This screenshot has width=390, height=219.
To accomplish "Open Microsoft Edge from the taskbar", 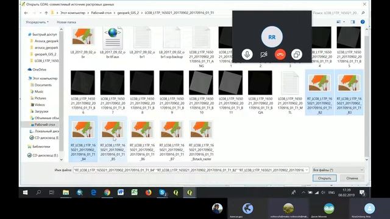I will coord(93,192).
